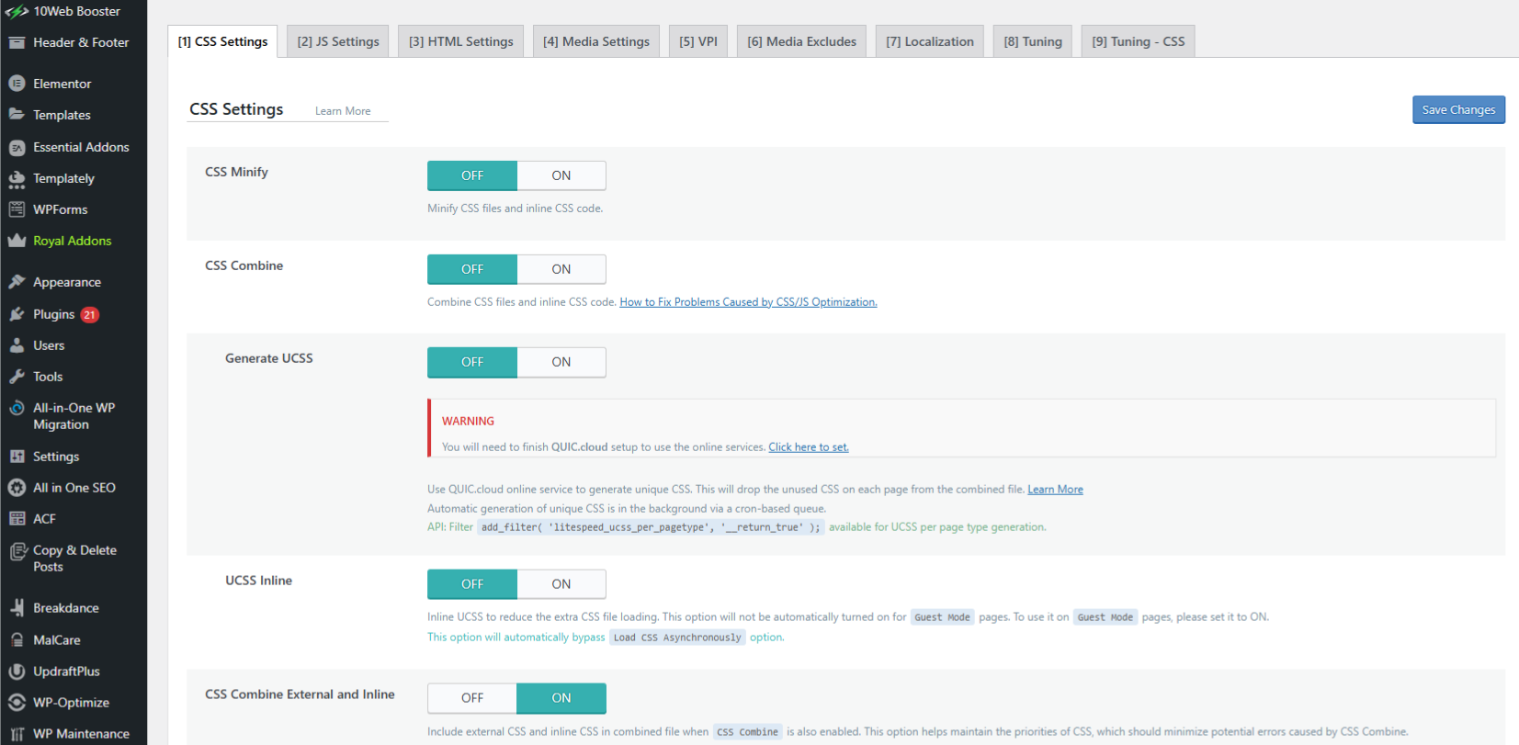Click the All-in-One WP Migration icon
The image size is (1519, 745).
coord(17,408)
